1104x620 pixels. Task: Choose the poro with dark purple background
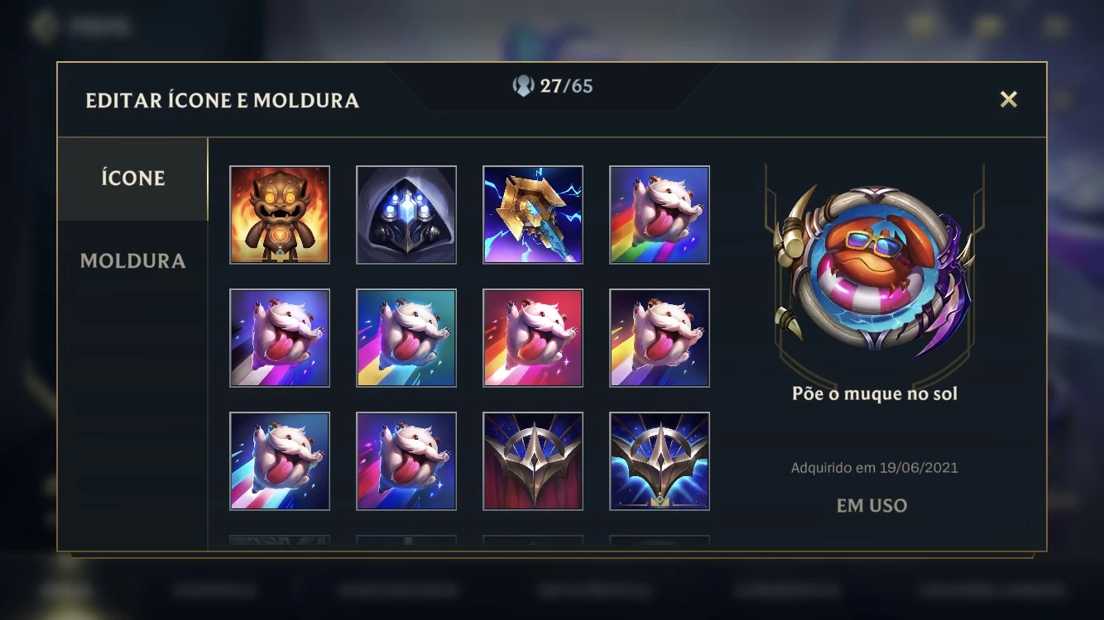(660, 338)
